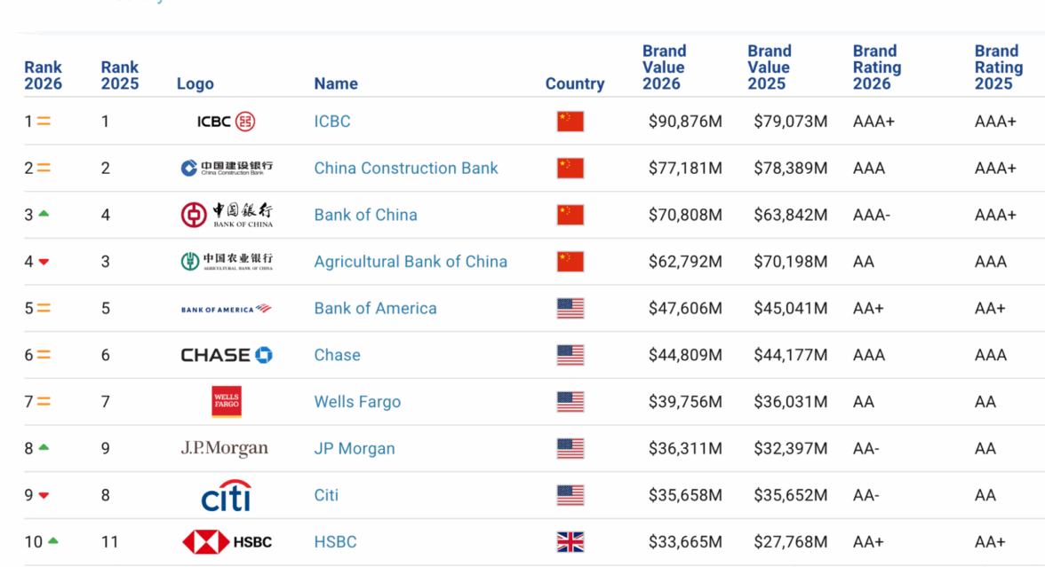Click the China Construction Bank logo

point(227,168)
